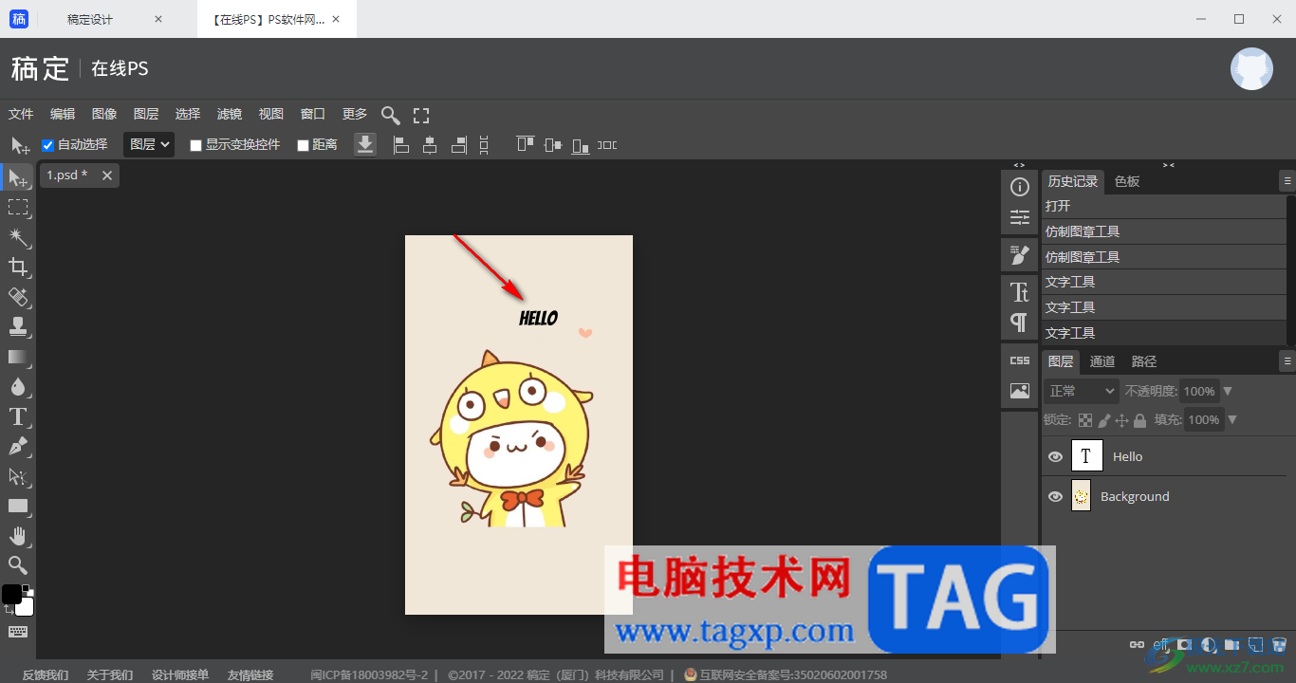Collapse the right panels arrows
Screen dimensions: 1296x683
[x=1169, y=165]
